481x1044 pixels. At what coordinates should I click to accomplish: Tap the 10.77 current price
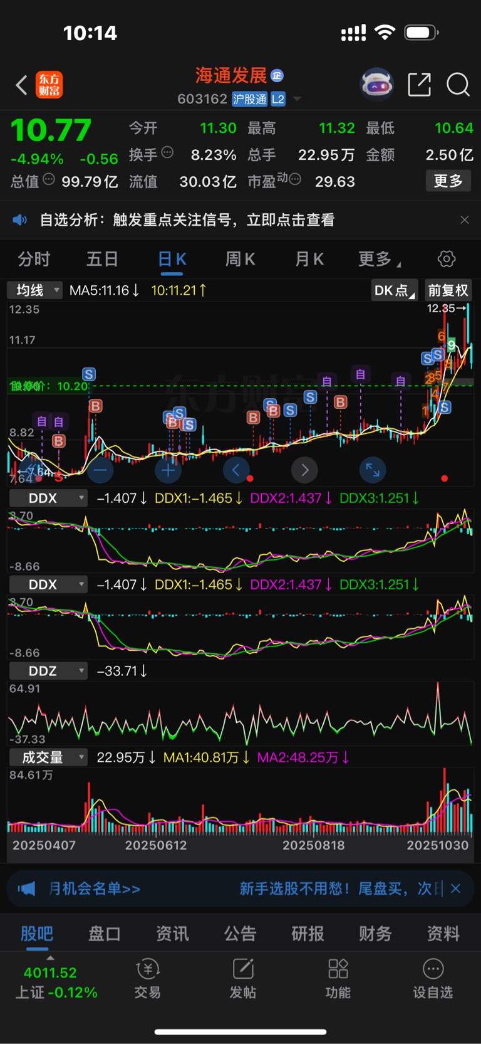[x=51, y=130]
